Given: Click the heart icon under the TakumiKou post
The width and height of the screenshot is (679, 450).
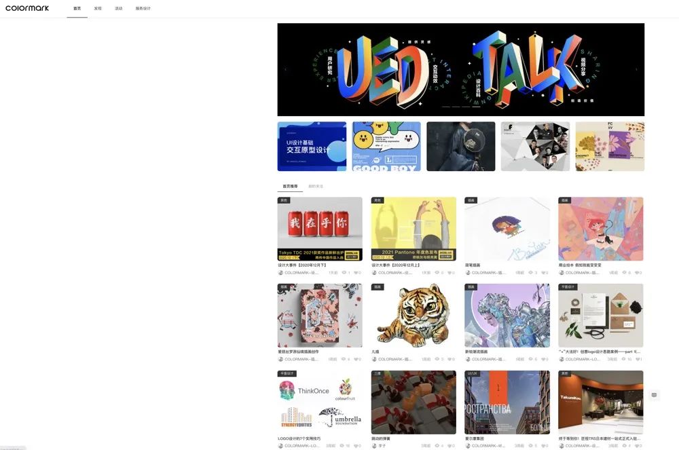Looking at the screenshot, I should click(637, 446).
